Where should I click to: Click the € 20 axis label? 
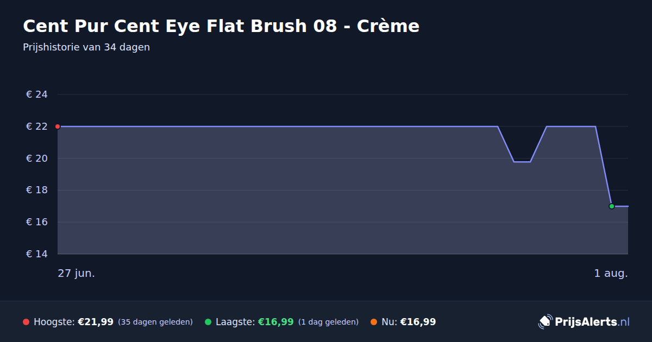point(37,159)
